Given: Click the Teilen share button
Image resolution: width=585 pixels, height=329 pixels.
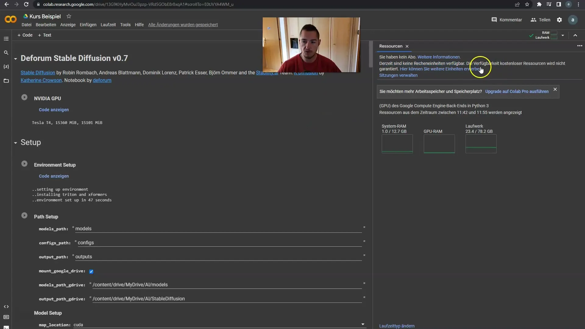Looking at the screenshot, I should 541,20.
